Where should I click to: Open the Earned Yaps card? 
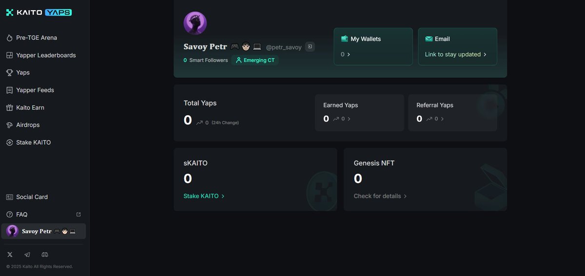(x=359, y=113)
